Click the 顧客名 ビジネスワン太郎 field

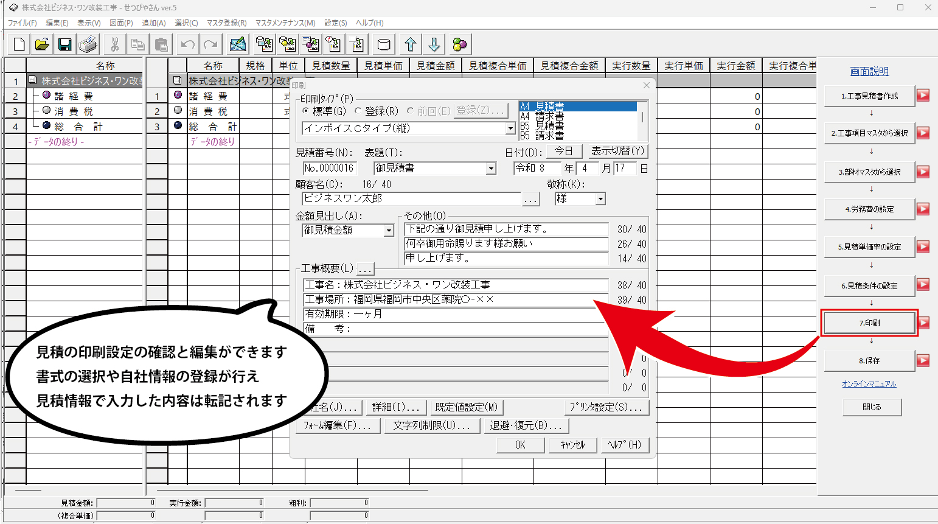pyautogui.click(x=411, y=199)
